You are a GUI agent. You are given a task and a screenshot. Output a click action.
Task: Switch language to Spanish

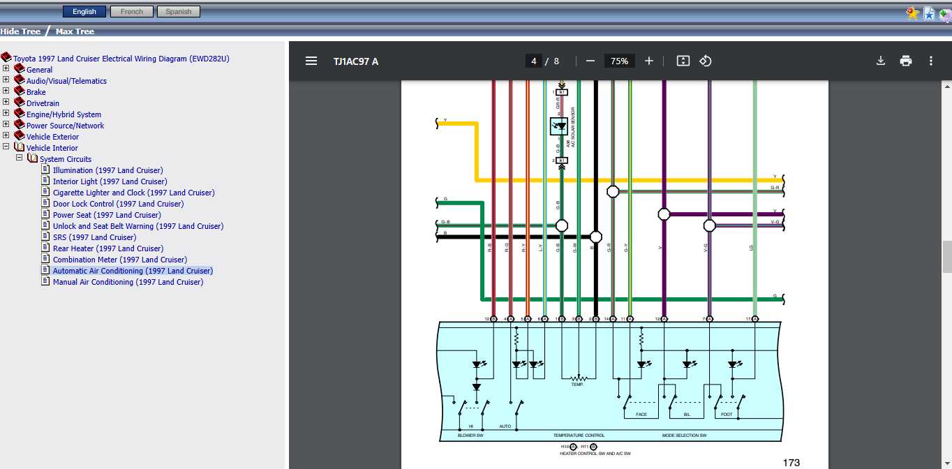coord(179,11)
